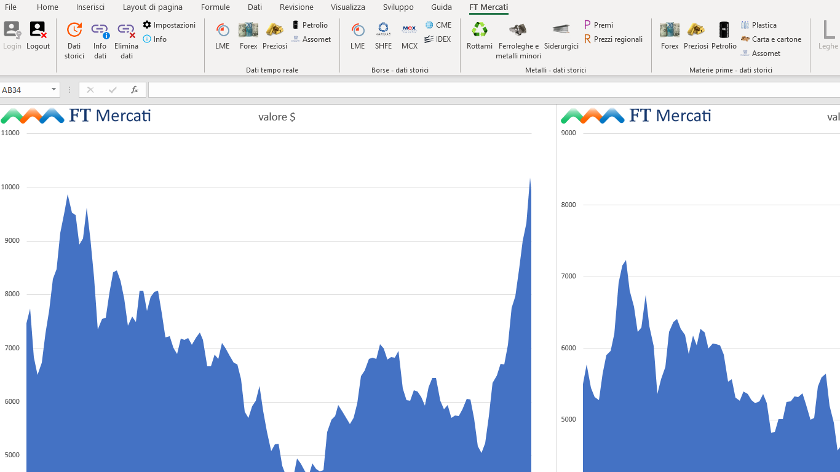840x472 pixels.
Task: Open Dati storici in the ribbon
Action: point(74,41)
